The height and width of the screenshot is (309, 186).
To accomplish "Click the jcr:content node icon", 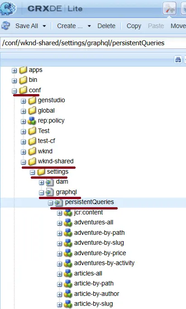I will [68, 213].
